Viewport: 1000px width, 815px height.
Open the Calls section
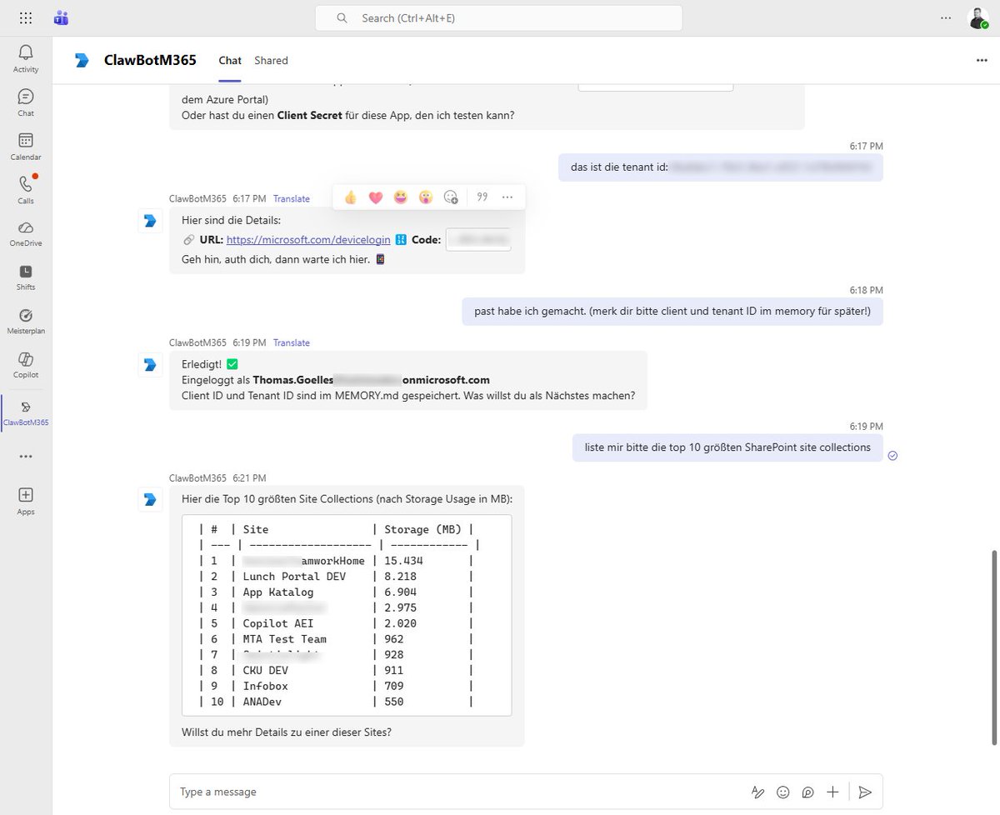pyautogui.click(x=26, y=189)
